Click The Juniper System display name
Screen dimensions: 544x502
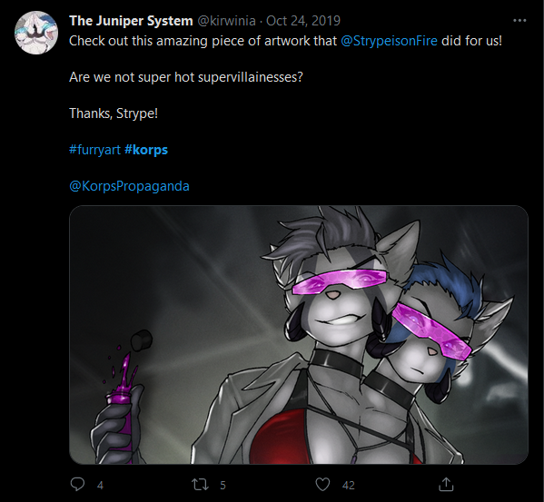(131, 21)
